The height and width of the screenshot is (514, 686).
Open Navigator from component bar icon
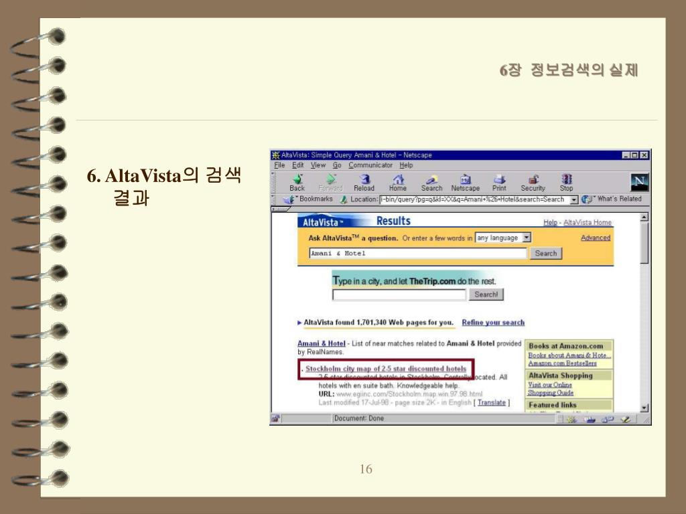[571, 419]
